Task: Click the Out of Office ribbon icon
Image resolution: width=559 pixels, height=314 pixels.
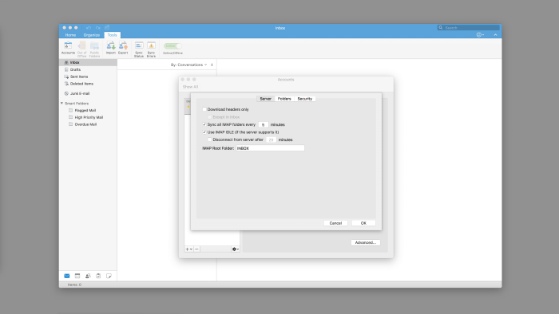Action: coord(81,49)
